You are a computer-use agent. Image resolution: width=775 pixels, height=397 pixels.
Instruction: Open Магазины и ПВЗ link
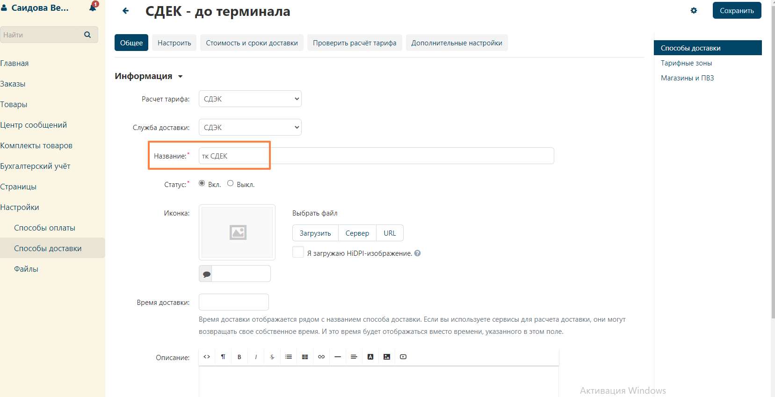coord(687,78)
